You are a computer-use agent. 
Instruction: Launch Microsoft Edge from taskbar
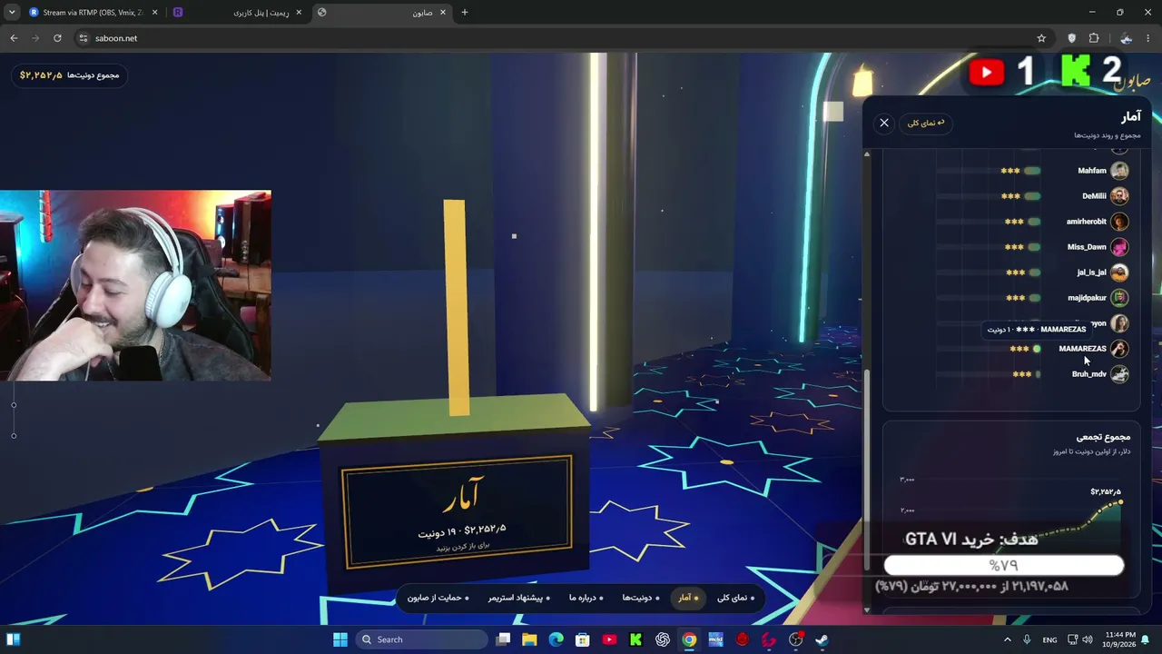556,639
